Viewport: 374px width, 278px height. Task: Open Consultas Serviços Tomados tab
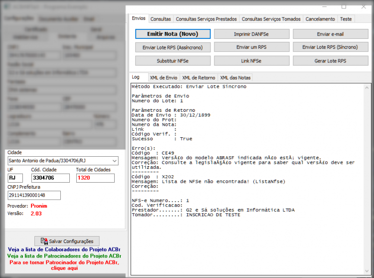pyautogui.click(x=271, y=19)
